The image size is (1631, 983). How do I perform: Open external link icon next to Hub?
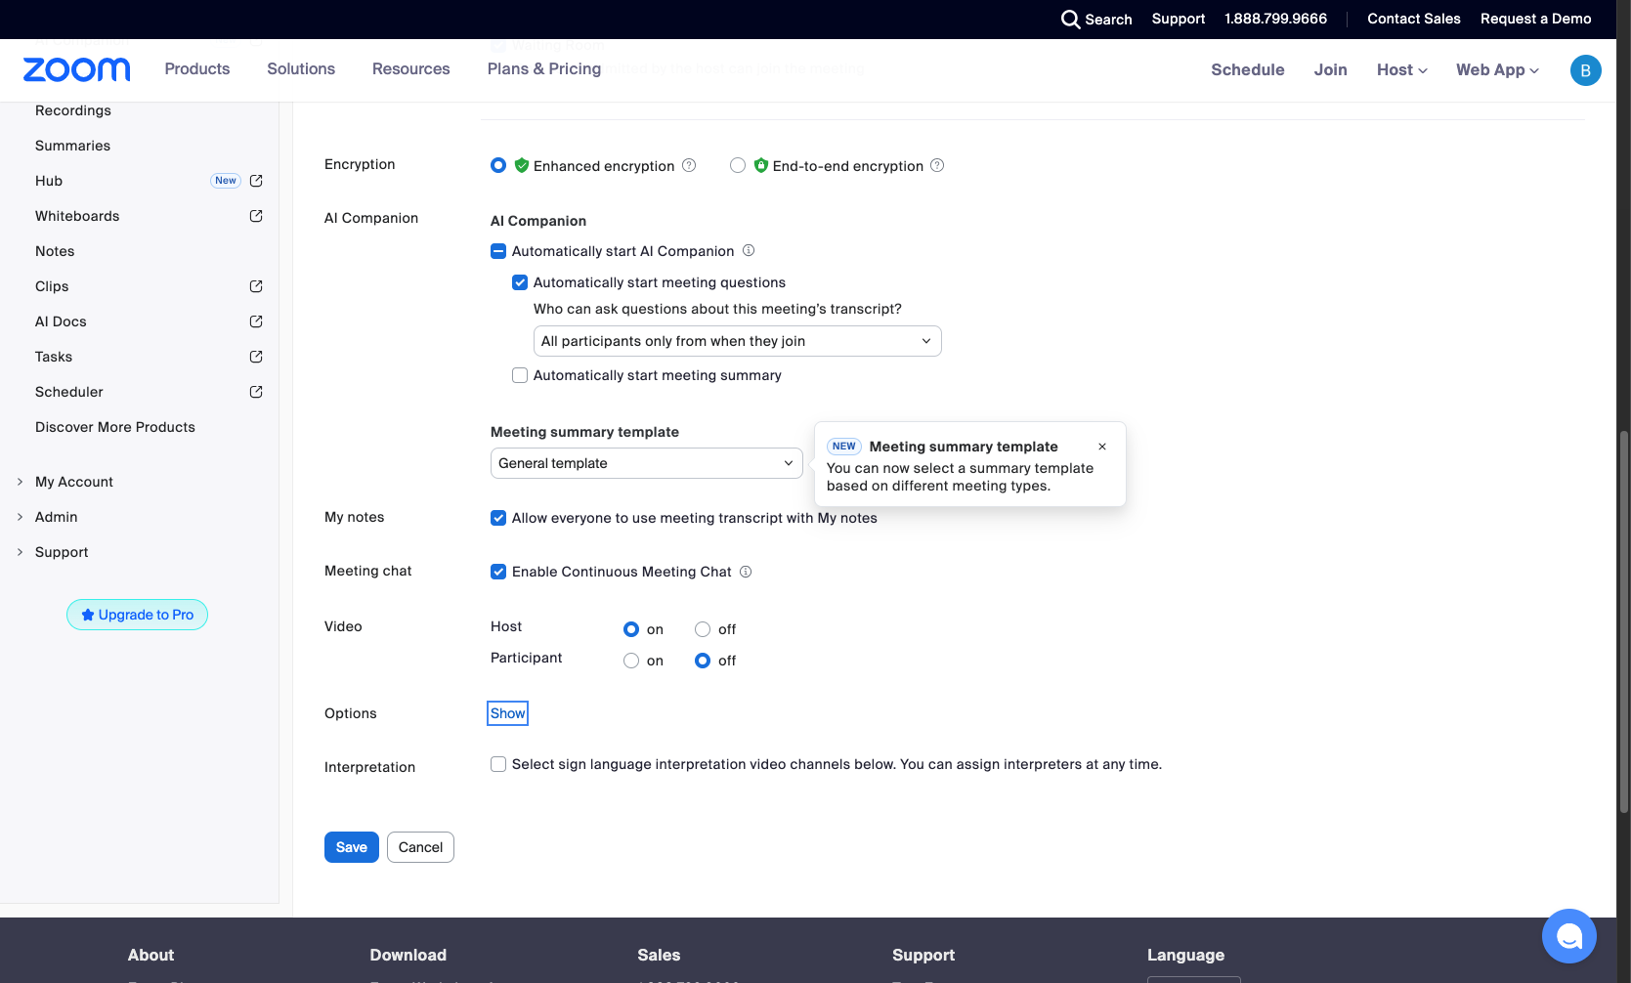tap(256, 181)
